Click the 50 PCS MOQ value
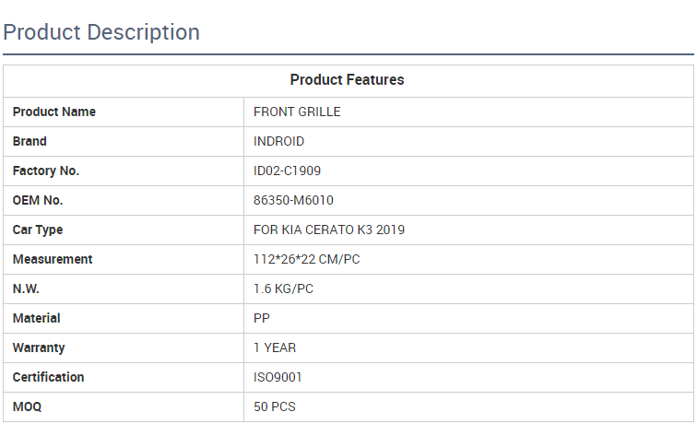This screenshot has width=697, height=424. tap(275, 407)
